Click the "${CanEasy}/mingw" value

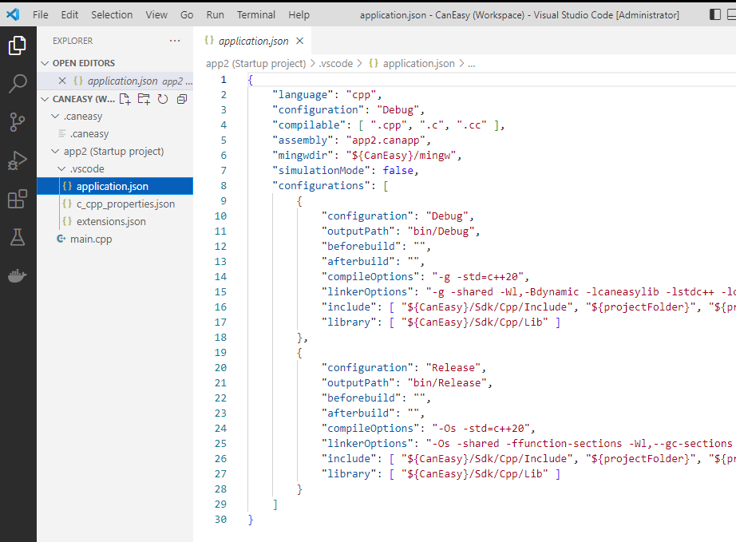401,156
